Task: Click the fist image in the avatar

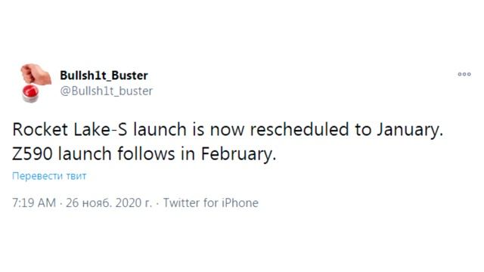Action: pyautogui.click(x=36, y=74)
